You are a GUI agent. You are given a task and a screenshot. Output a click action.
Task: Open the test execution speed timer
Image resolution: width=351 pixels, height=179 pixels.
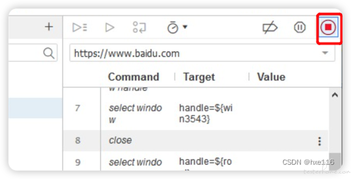[x=173, y=27]
